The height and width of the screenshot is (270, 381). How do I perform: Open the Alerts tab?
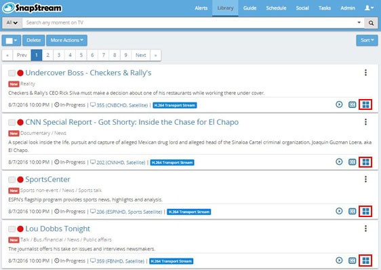[x=201, y=8]
